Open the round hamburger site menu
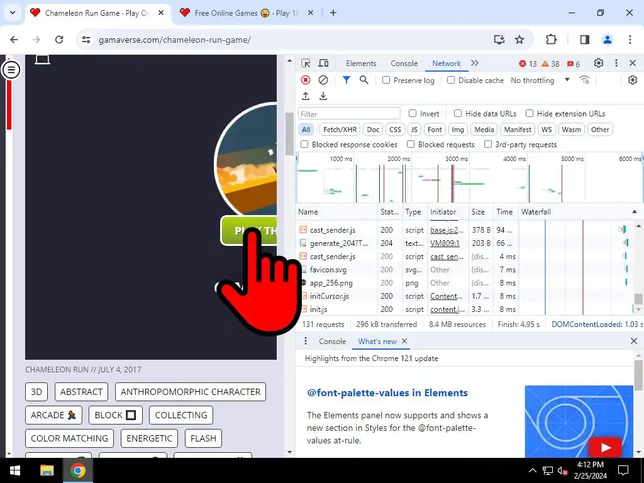This screenshot has width=644, height=483. pos(11,69)
